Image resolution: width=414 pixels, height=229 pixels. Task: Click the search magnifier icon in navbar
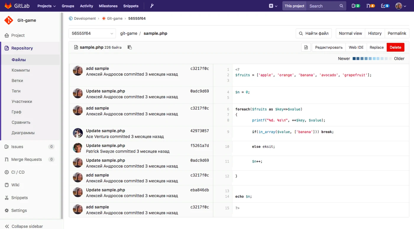coord(342,6)
